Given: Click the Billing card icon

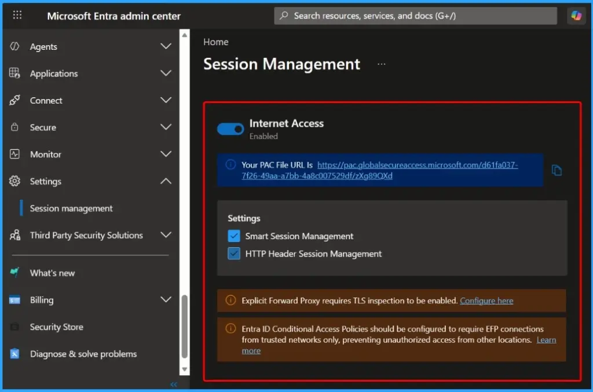Looking at the screenshot, I should coord(14,300).
